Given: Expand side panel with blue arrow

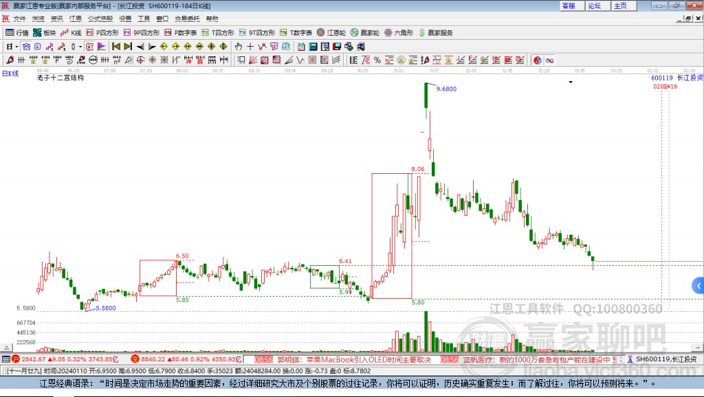Looking at the screenshot, I should pos(698,285).
